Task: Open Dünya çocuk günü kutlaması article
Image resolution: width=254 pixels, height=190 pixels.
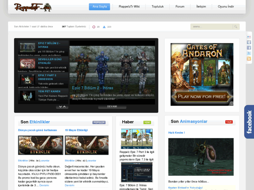Action: 37,130
